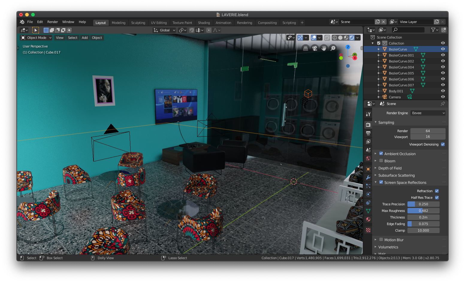The width and height of the screenshot is (465, 283).
Task: Switch to material preview shading
Action: [x=346, y=38]
